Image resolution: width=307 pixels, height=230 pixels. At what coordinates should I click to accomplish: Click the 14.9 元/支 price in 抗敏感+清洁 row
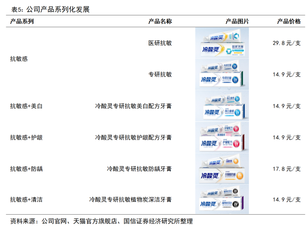tap(287, 200)
